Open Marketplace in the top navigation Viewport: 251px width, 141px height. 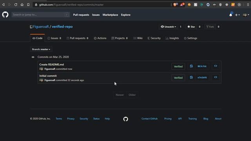point(110,15)
